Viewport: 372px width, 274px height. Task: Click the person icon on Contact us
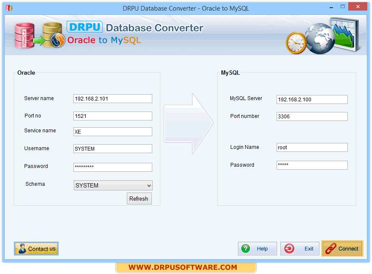[22, 249]
